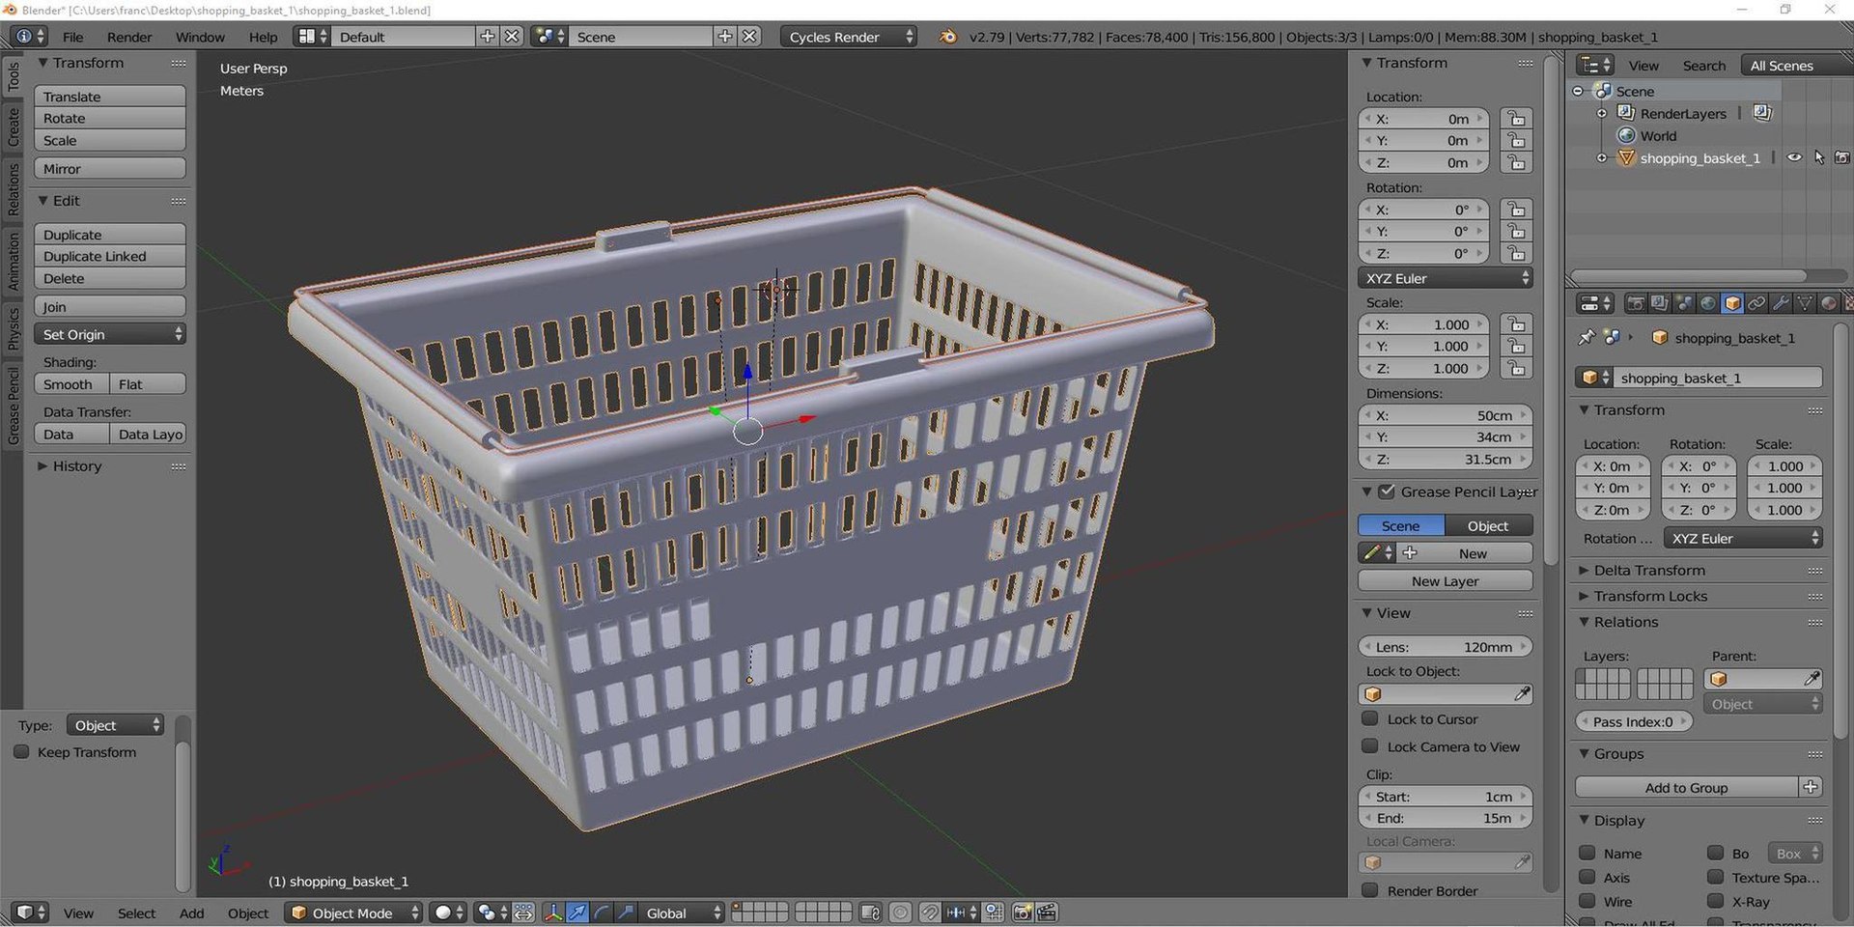Open the Object properties cube icon
Viewport: 1854px width, 927px height.
pos(1732,303)
